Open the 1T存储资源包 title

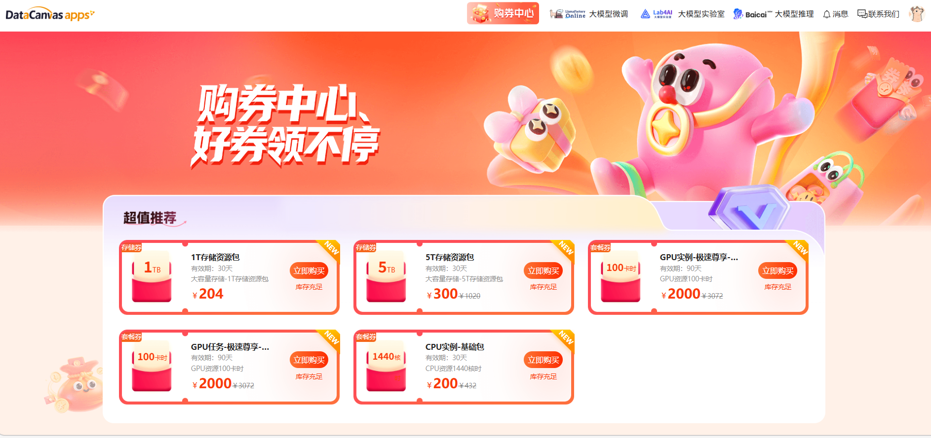[x=215, y=257]
